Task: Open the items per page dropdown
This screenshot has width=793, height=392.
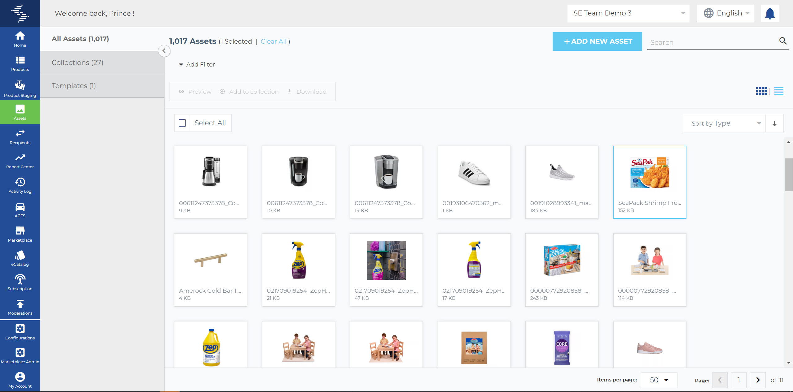Action: click(x=659, y=380)
